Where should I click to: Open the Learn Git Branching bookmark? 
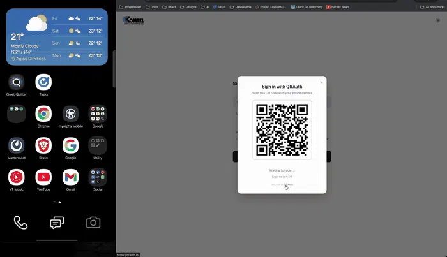point(307,7)
